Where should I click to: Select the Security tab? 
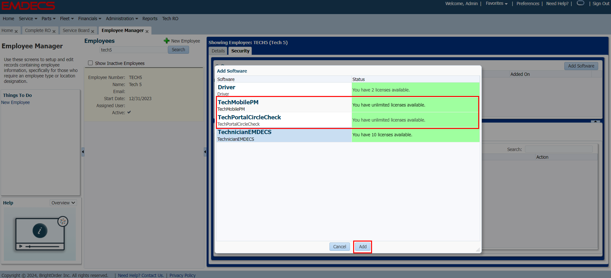[240, 51]
